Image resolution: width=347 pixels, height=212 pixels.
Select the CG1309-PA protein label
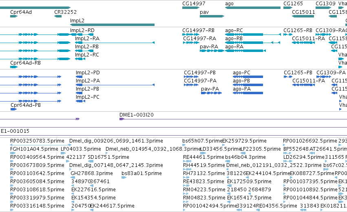331,73
